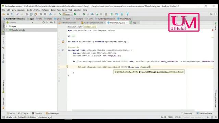Open the app run configuration dropdown
The image size is (219, 123).
pyautogui.click(x=67, y=14)
